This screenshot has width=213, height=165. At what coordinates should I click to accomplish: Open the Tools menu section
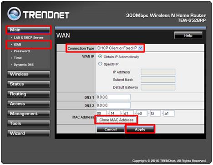(29, 124)
